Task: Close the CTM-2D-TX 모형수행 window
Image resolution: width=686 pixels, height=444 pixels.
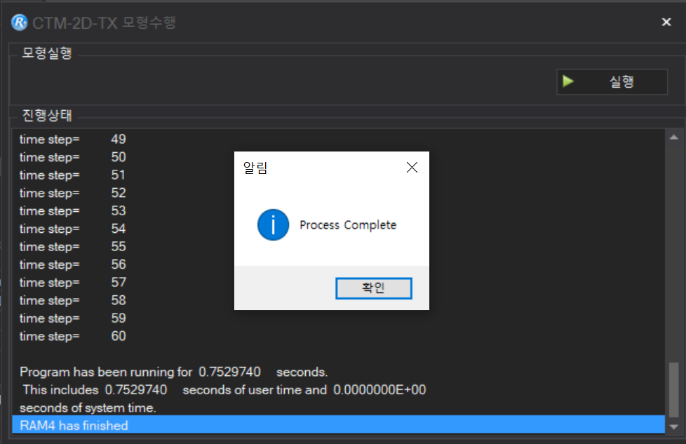Action: (666, 22)
